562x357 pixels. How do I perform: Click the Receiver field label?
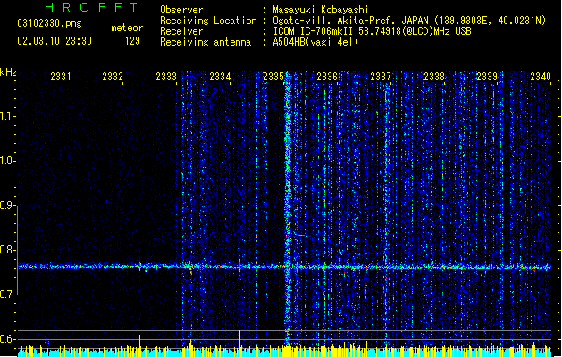pos(181,31)
